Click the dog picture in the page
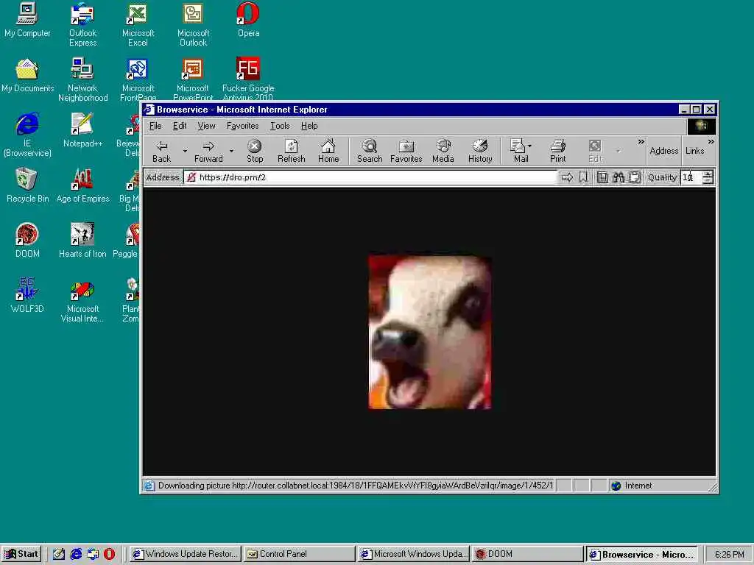Viewport: 754px width, 565px height. [429, 332]
